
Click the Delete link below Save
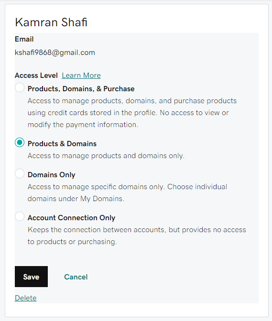point(26,298)
